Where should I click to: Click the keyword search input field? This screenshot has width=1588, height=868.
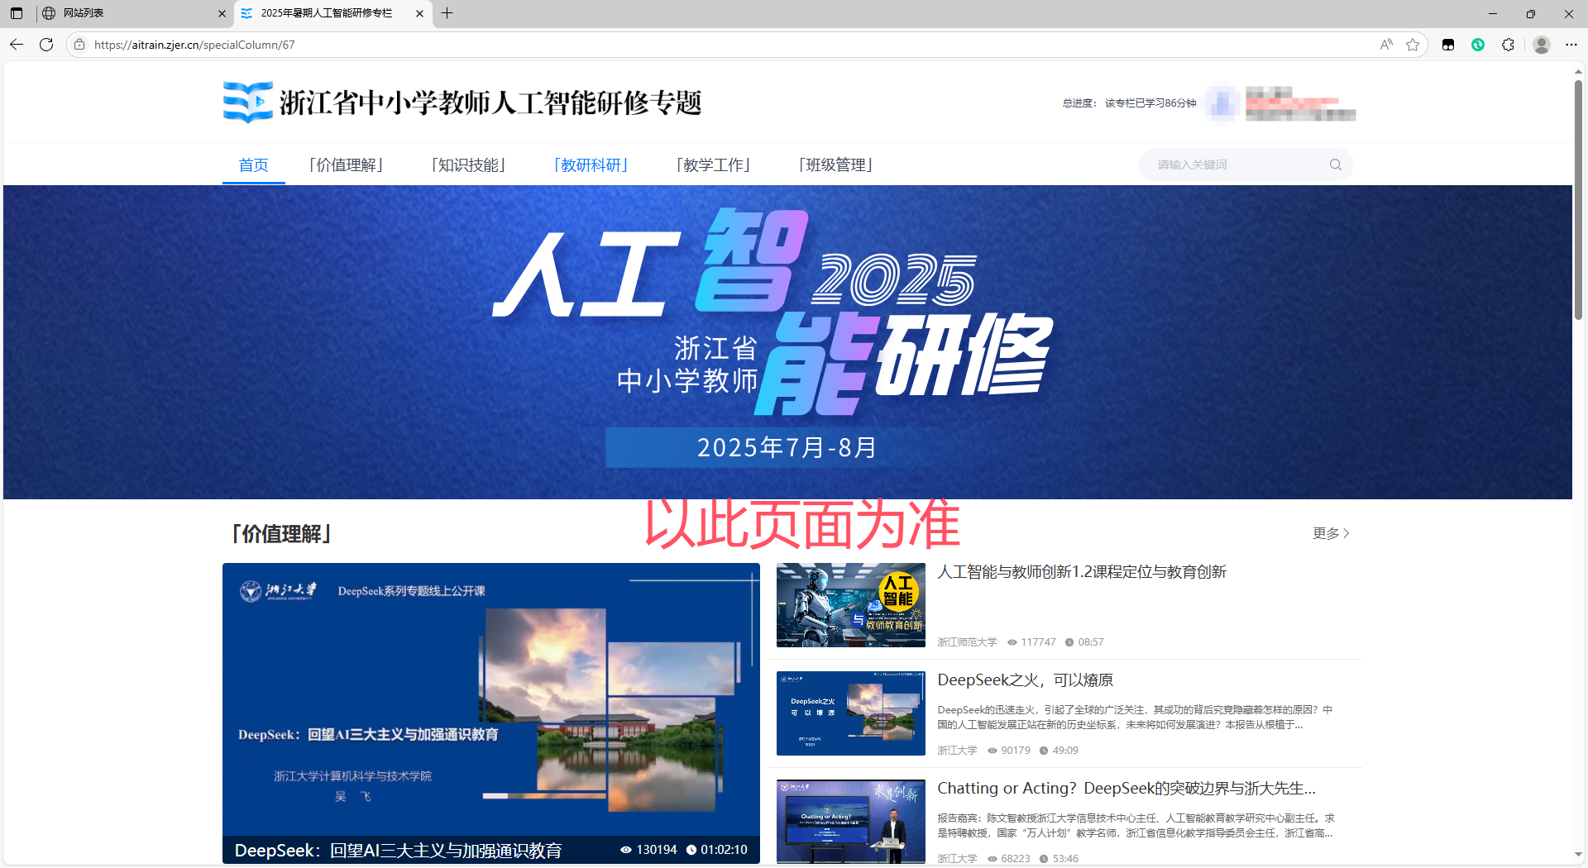click(x=1236, y=165)
